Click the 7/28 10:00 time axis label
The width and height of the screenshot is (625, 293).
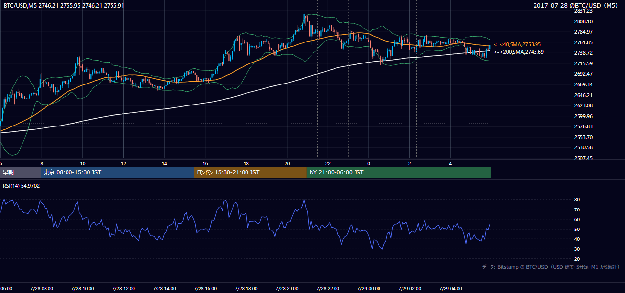83,289
